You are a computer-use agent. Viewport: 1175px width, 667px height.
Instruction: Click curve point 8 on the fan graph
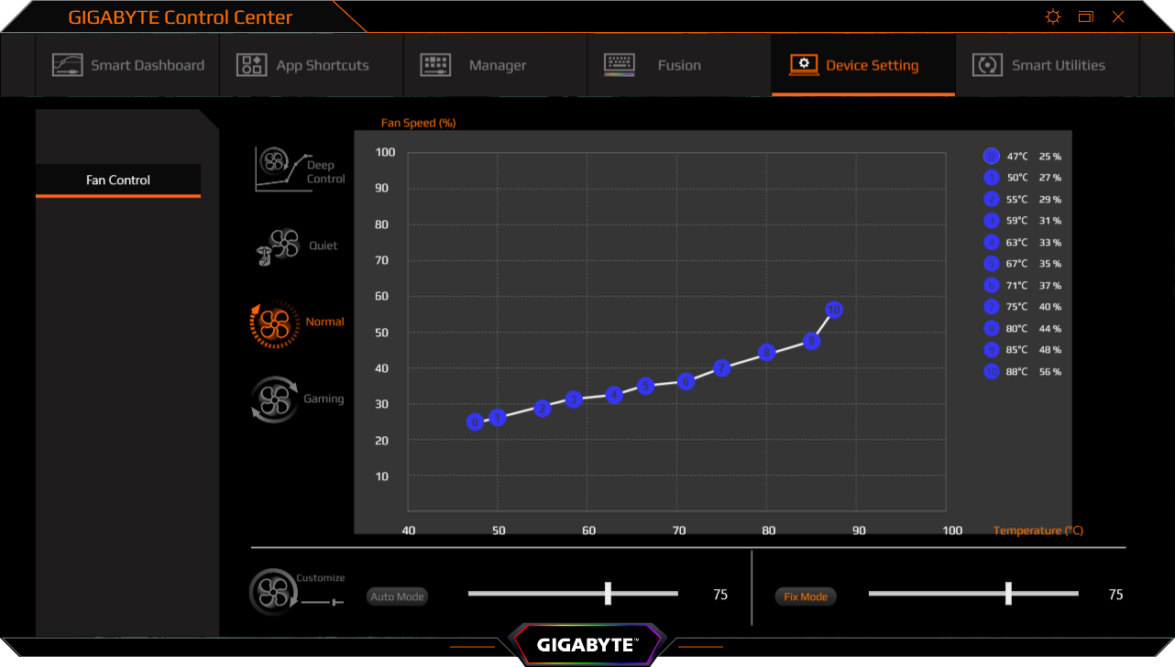pos(767,352)
